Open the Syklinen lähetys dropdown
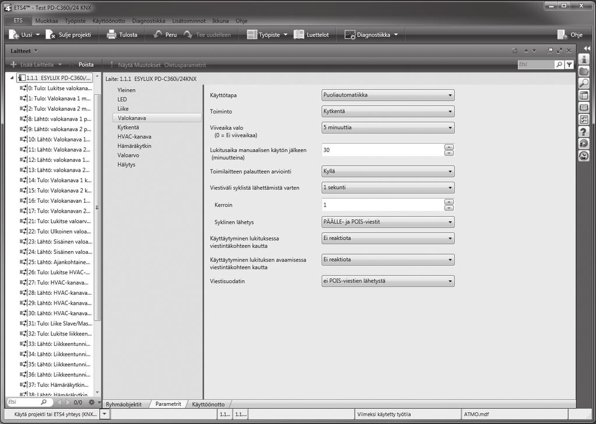 387,222
